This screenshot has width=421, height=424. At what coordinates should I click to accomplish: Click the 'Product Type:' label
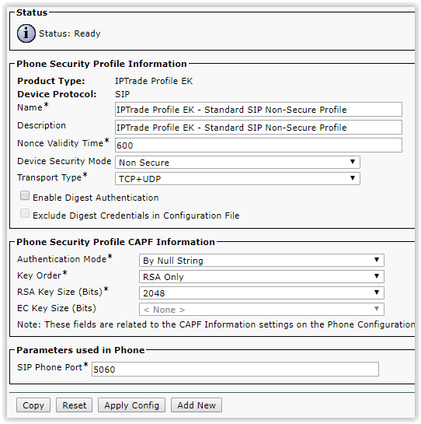[51, 81]
